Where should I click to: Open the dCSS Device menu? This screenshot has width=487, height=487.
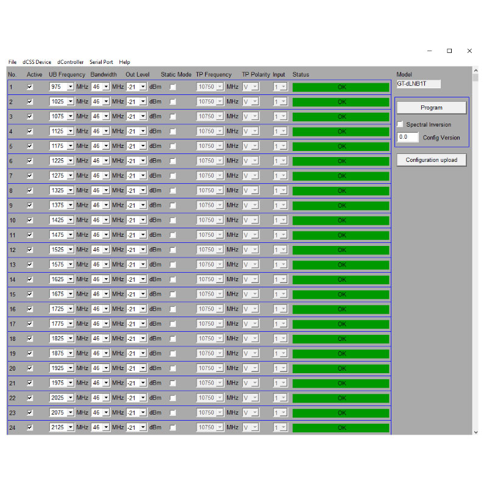tap(37, 62)
